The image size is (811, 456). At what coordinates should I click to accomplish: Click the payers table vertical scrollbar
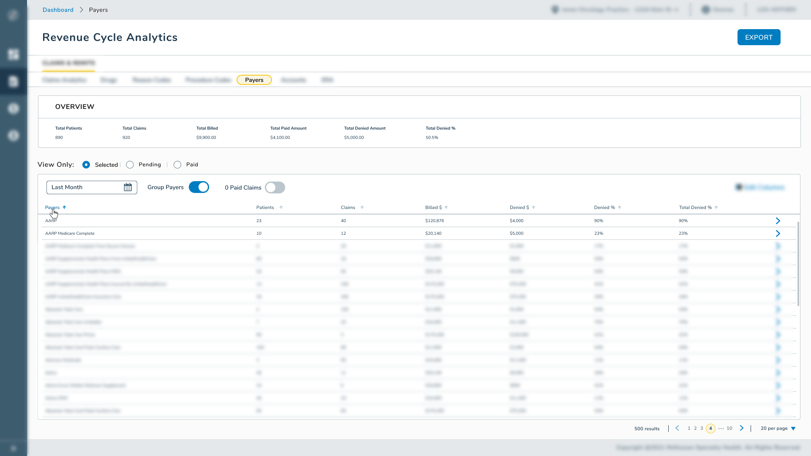798,263
